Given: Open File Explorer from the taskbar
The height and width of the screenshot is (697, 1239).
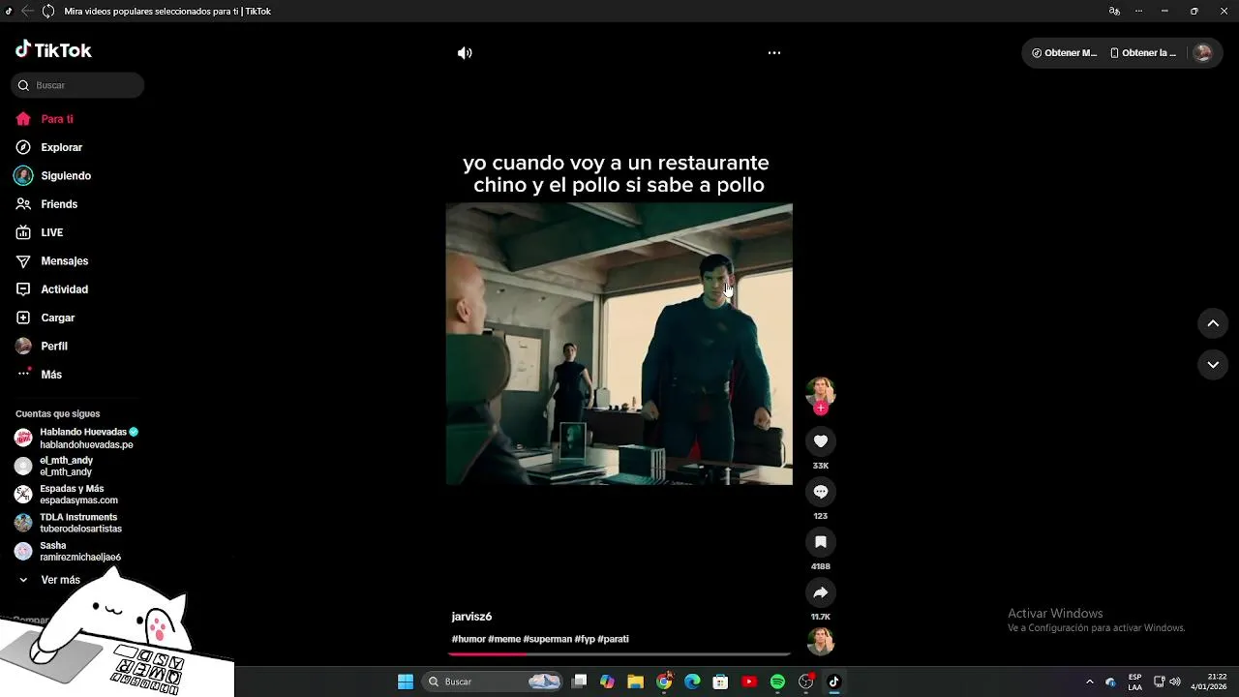Looking at the screenshot, I should 635,682.
